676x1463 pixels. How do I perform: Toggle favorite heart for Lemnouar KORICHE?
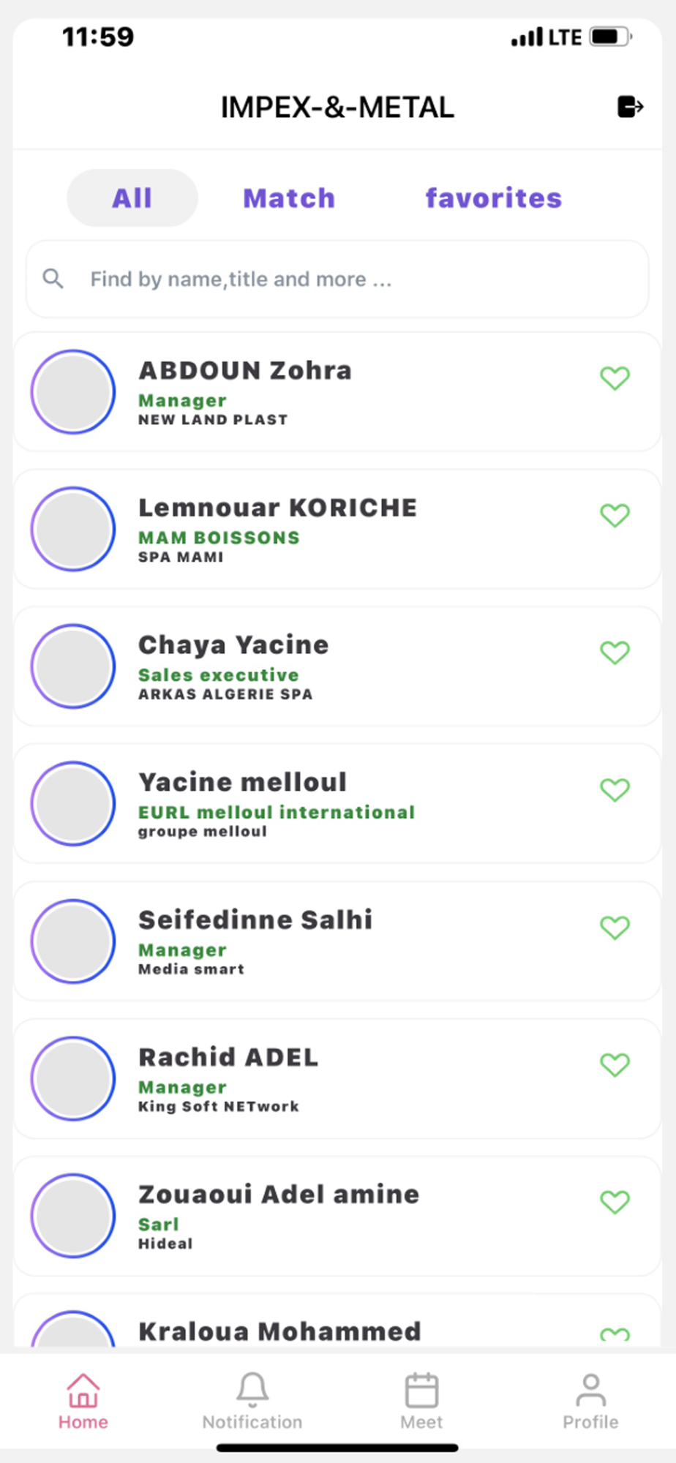[615, 515]
